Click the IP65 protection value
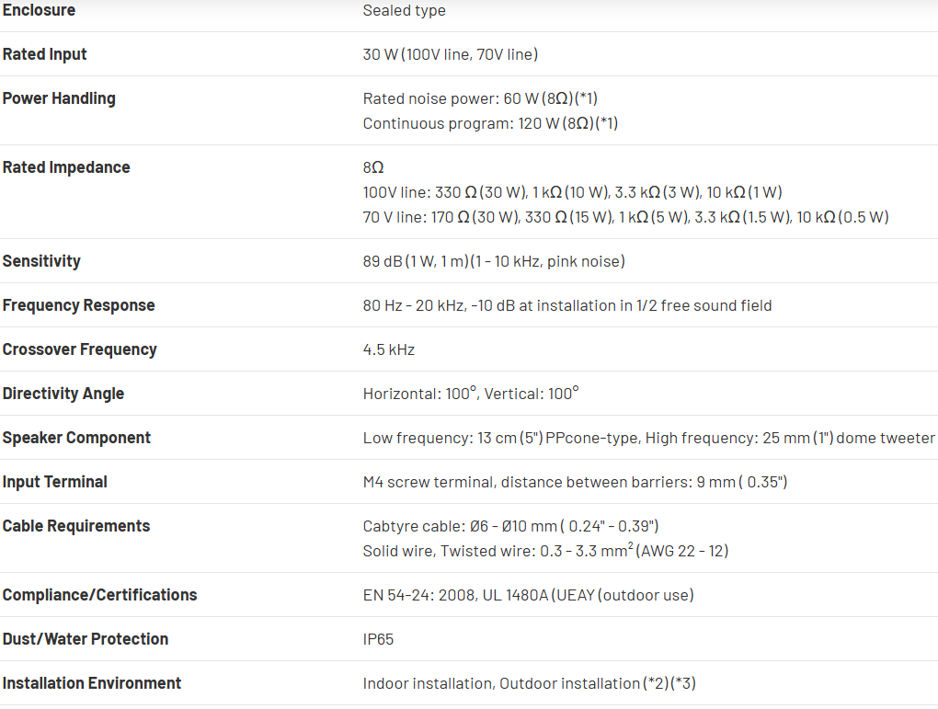Viewport: 938px width, 709px height. (378, 639)
